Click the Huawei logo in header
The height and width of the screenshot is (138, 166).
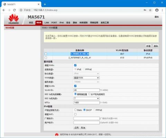pos(13,19)
